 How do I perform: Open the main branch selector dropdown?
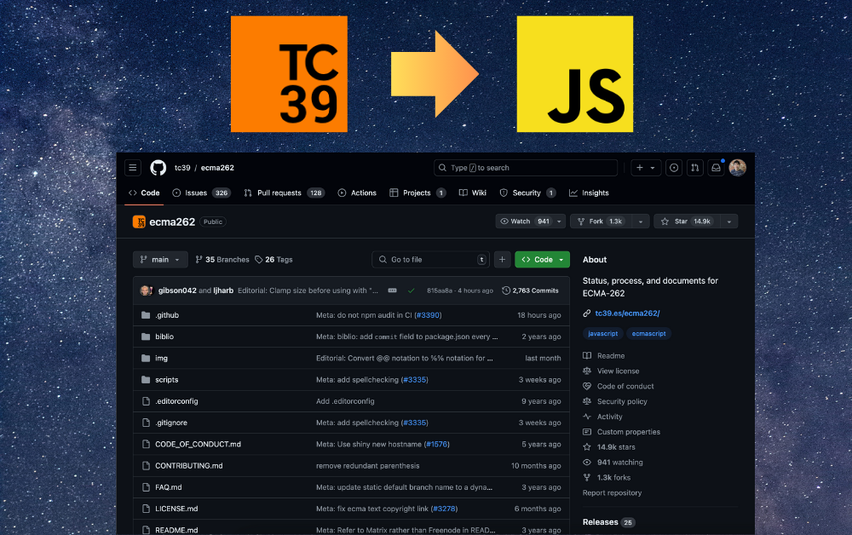tap(159, 259)
